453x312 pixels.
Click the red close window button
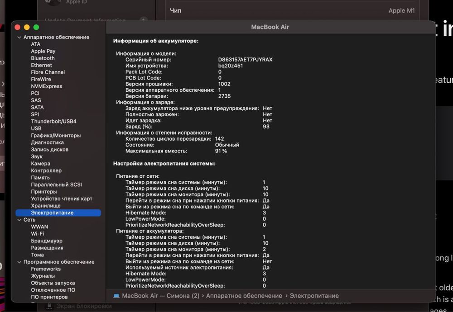[x=18, y=27]
